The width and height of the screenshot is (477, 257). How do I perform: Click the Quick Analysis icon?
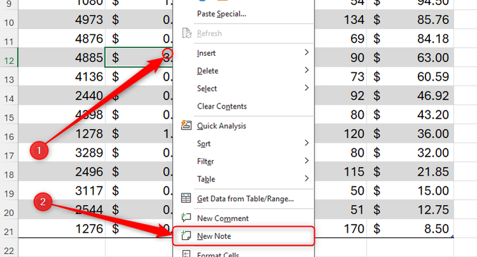click(186, 125)
